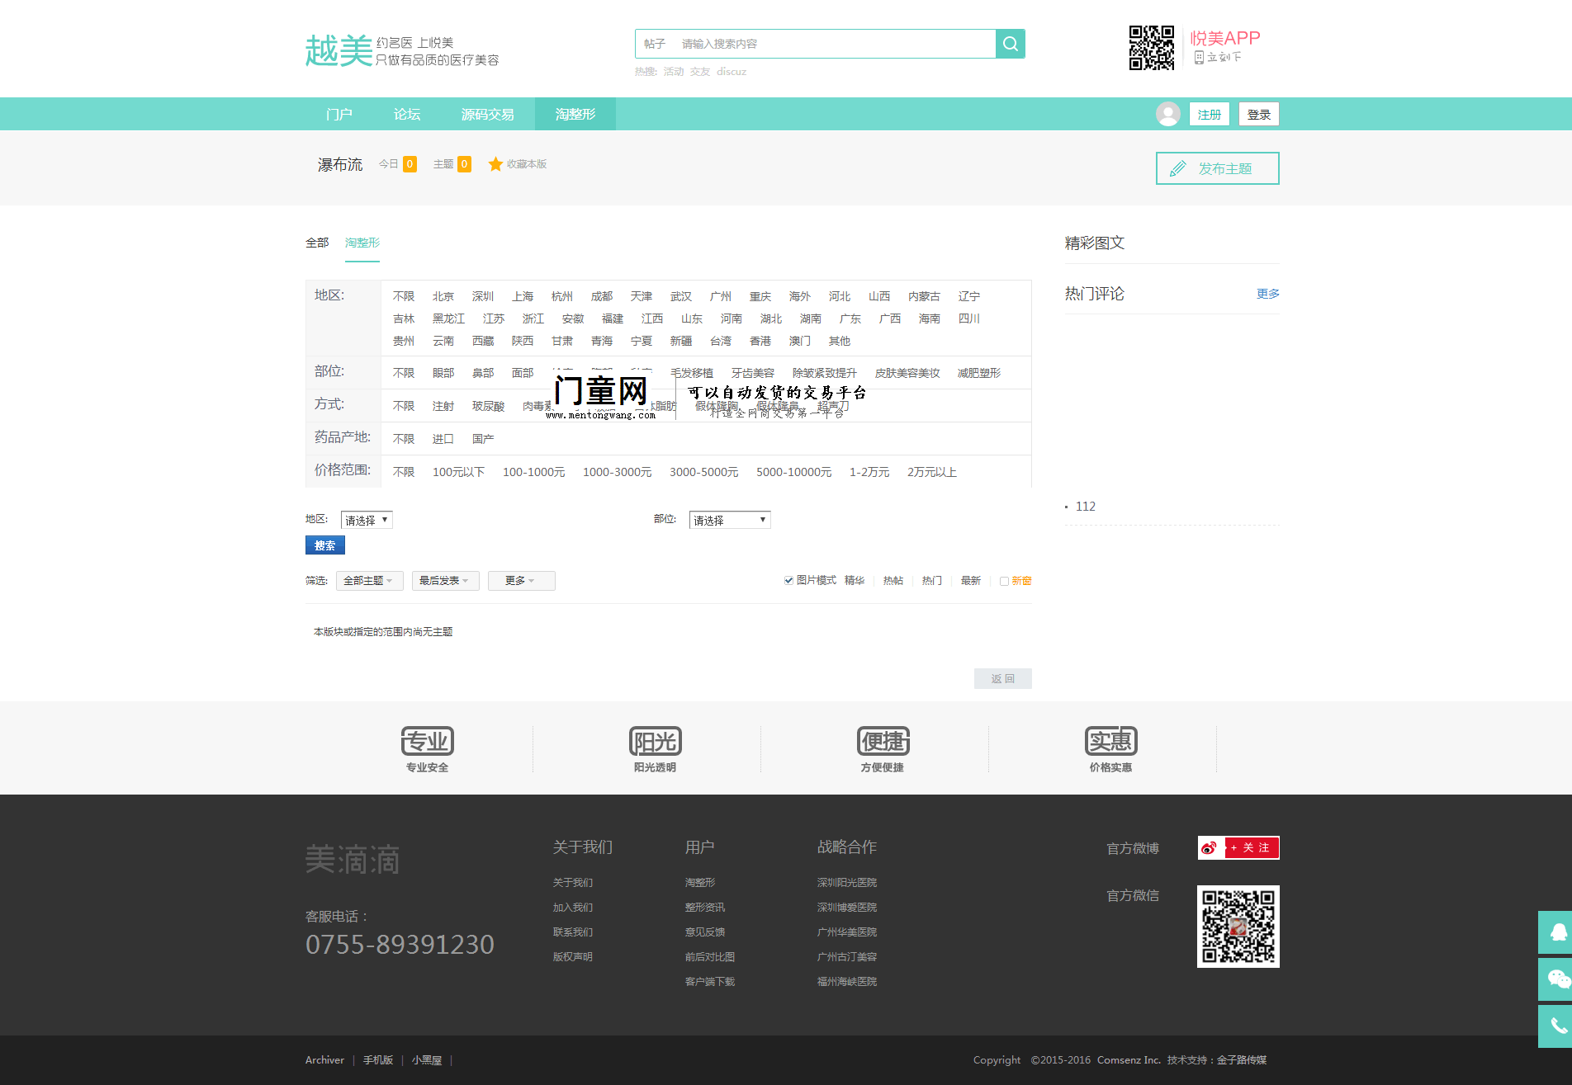Click into the search text input field
1572x1085 pixels.
click(x=834, y=44)
